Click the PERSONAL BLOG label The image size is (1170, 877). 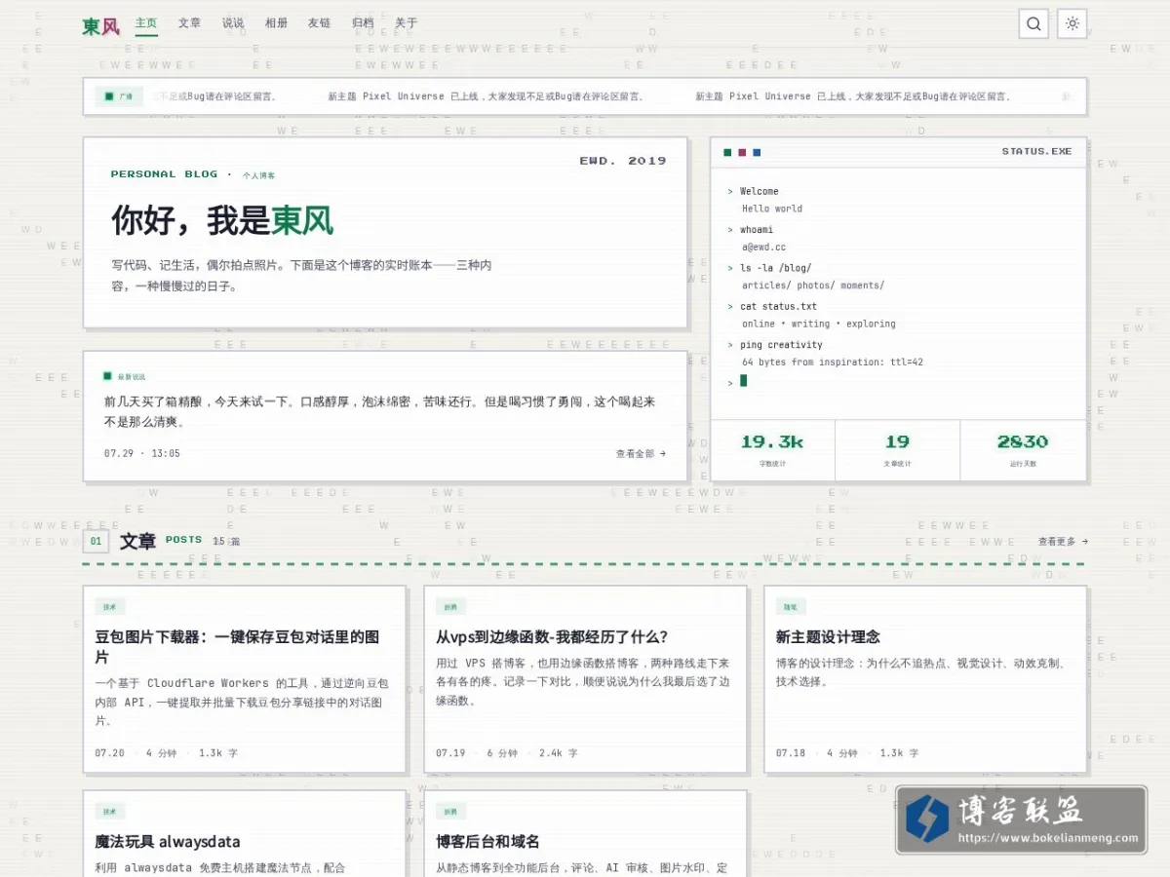click(x=164, y=174)
